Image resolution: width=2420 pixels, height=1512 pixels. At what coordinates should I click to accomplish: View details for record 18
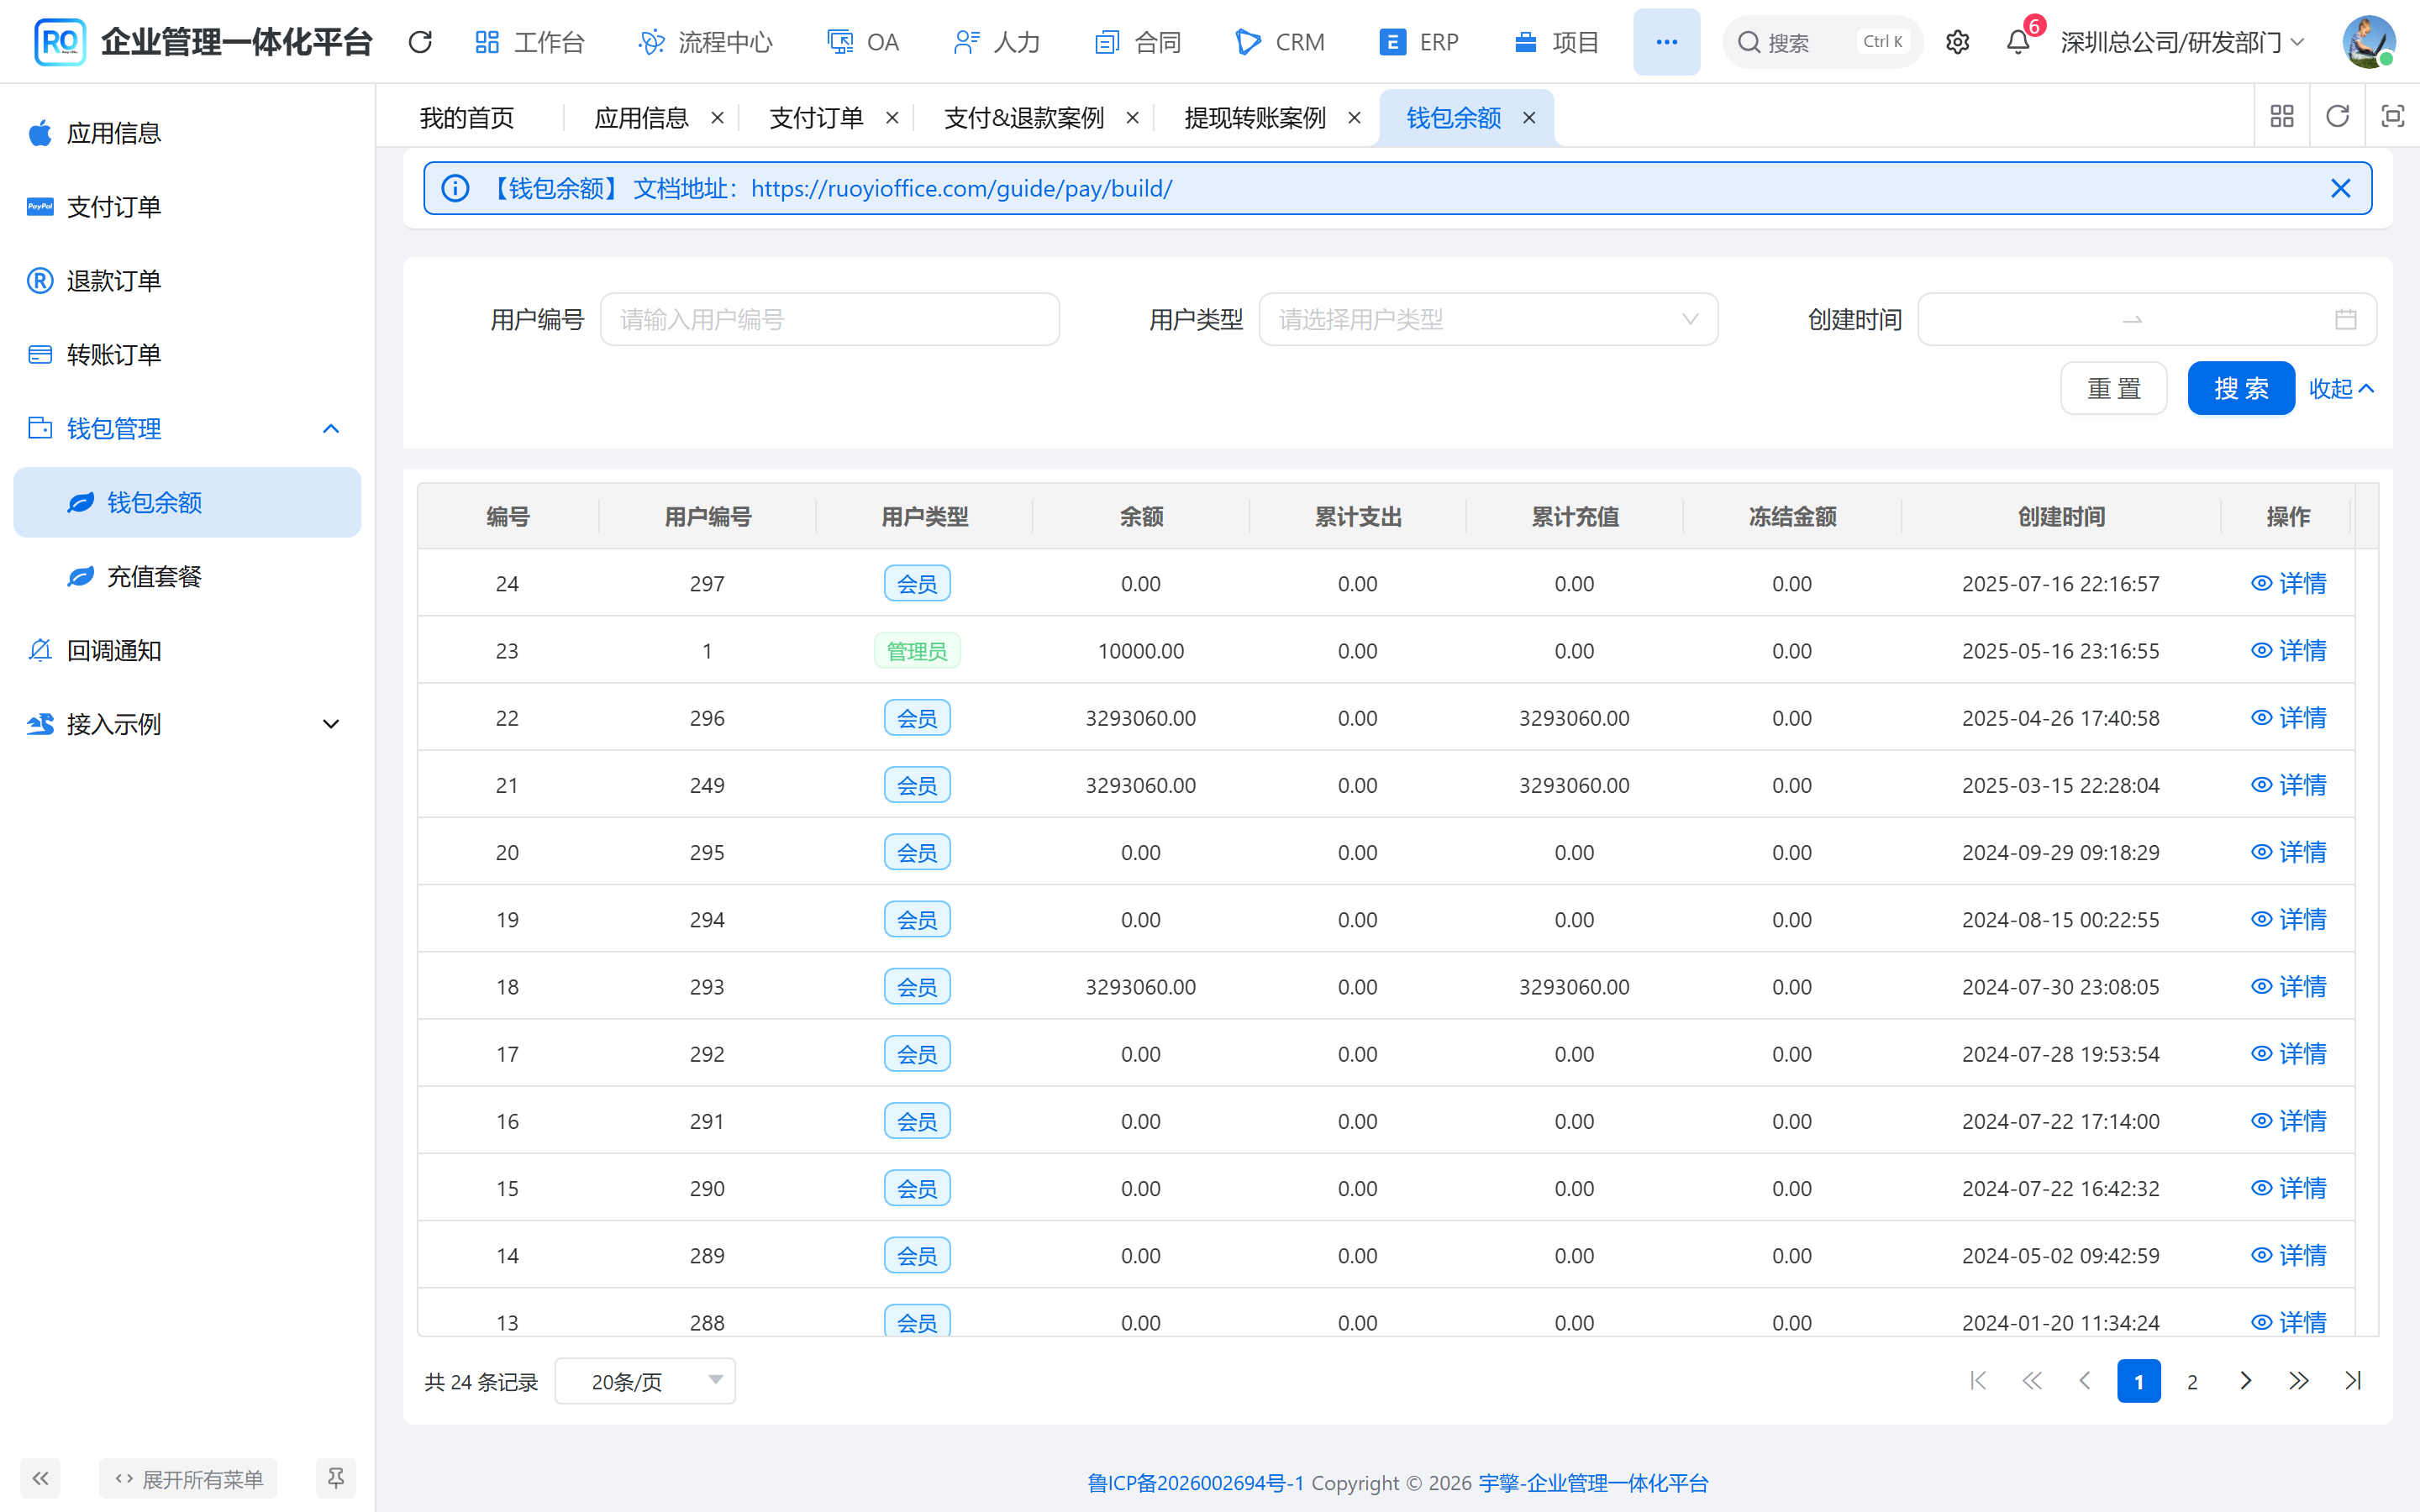(2288, 986)
